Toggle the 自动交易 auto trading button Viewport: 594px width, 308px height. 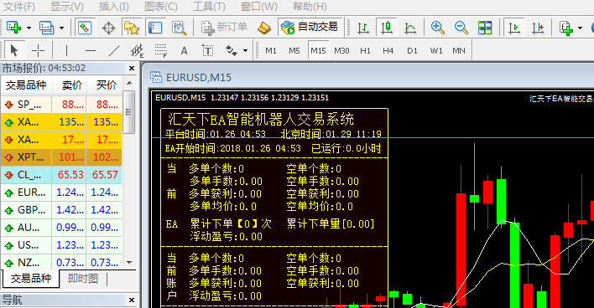310,27
